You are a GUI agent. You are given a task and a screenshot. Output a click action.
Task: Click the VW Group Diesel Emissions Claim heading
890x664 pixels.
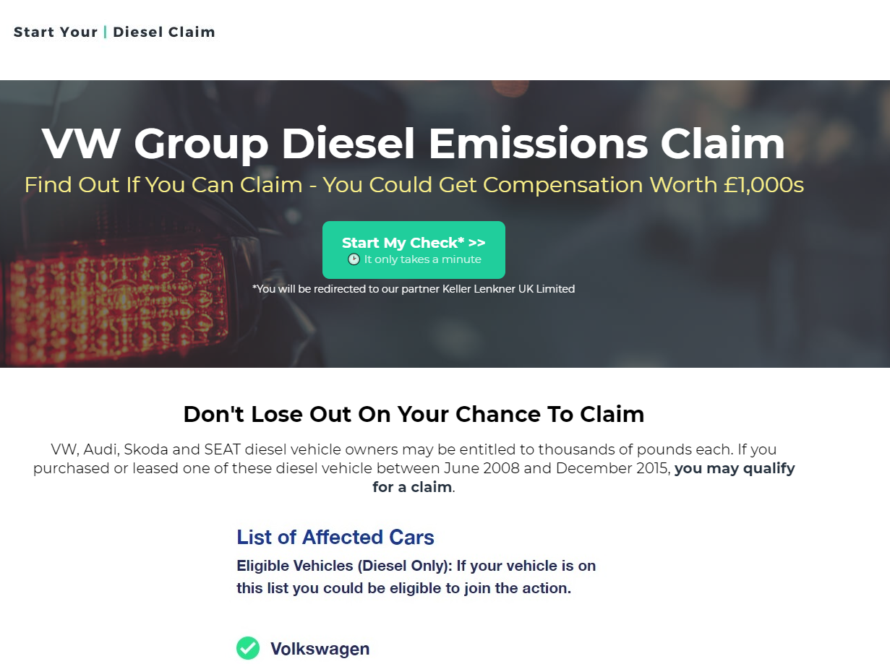pyautogui.click(x=414, y=143)
